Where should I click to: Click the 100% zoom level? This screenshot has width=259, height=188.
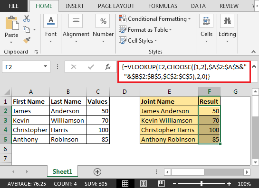click(244, 184)
